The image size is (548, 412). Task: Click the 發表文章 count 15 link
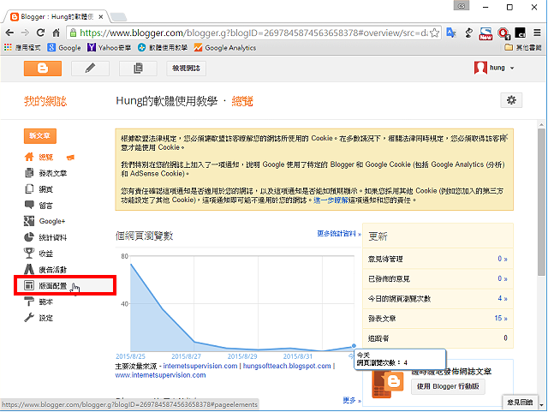coord(500,319)
